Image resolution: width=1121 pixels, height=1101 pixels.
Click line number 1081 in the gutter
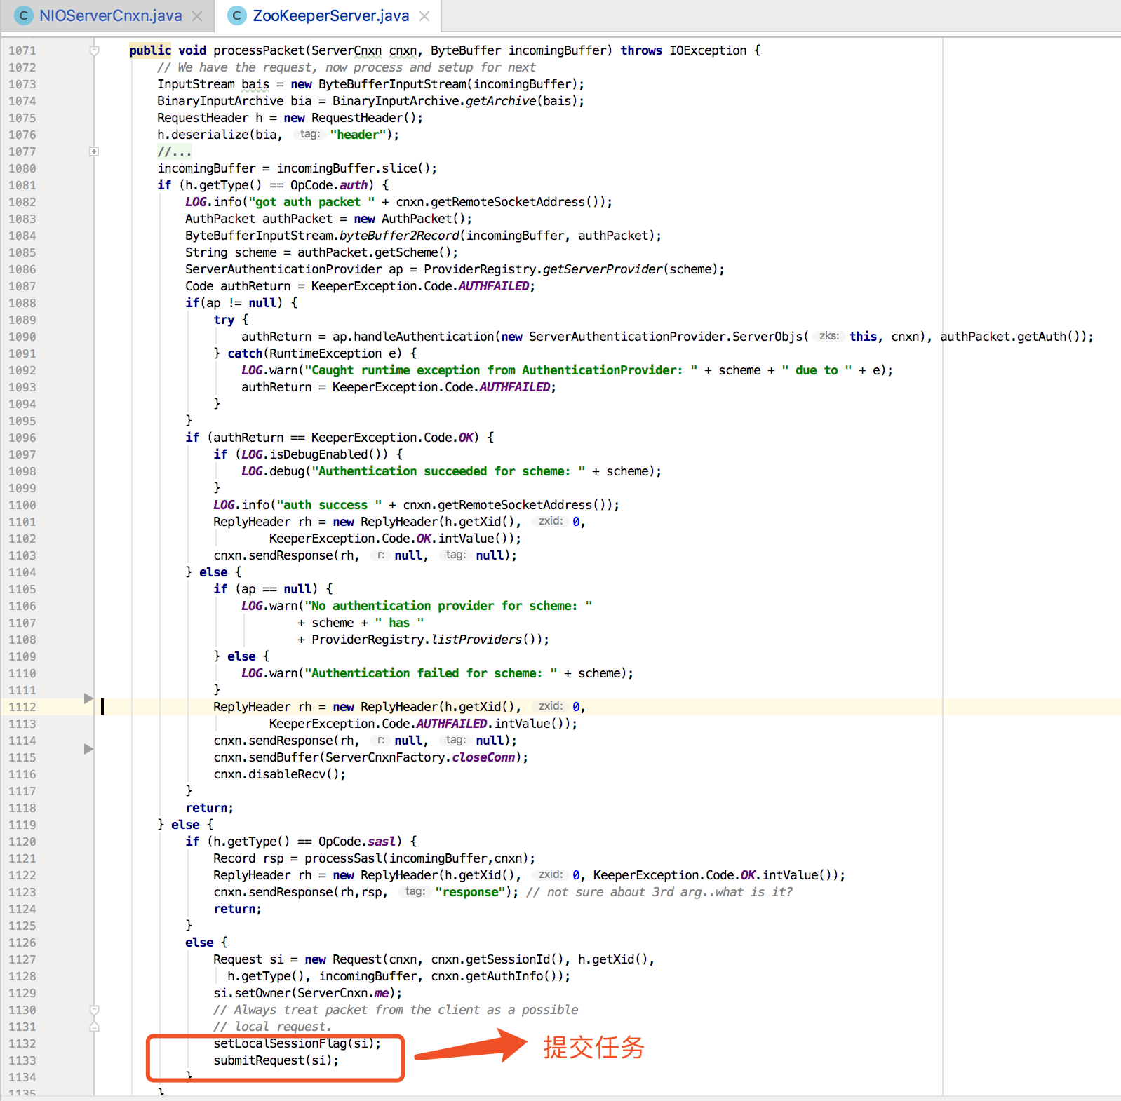[22, 185]
